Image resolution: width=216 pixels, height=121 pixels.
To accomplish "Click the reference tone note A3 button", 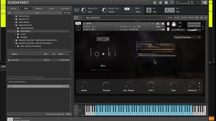I will 172,10.
